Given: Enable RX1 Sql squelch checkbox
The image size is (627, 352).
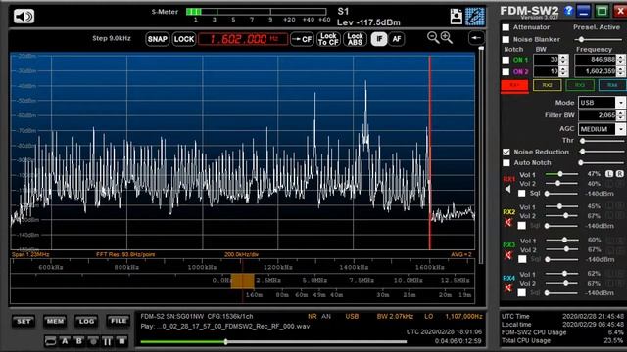Looking at the screenshot, I should (522, 194).
